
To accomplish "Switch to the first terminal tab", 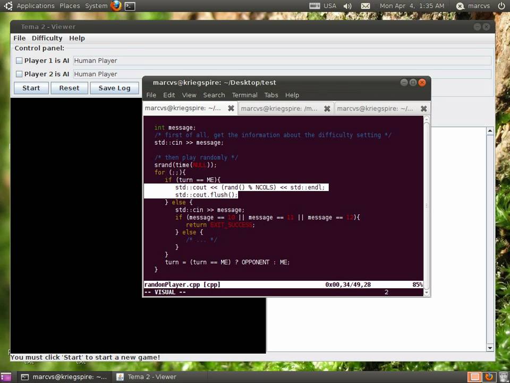I will 190,108.
